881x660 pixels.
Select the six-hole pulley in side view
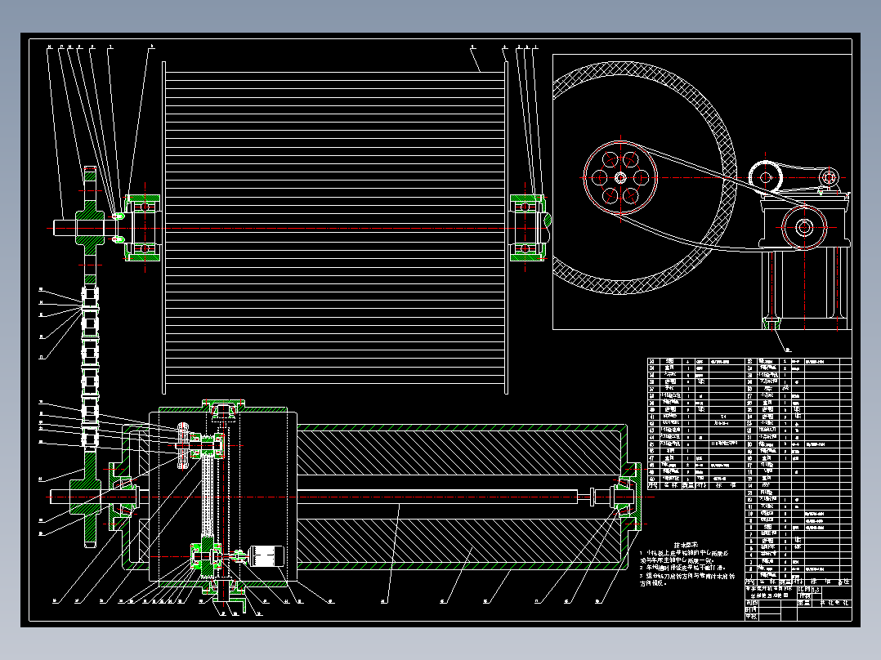point(620,177)
